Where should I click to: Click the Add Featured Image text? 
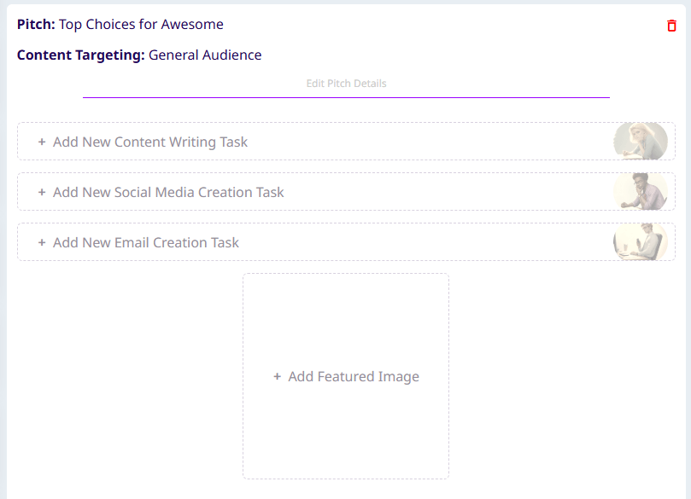[x=354, y=376]
